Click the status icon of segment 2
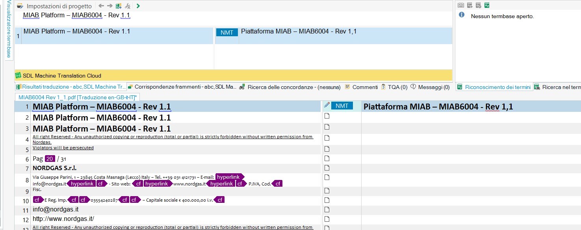This screenshot has height=230, width=581. click(327, 116)
